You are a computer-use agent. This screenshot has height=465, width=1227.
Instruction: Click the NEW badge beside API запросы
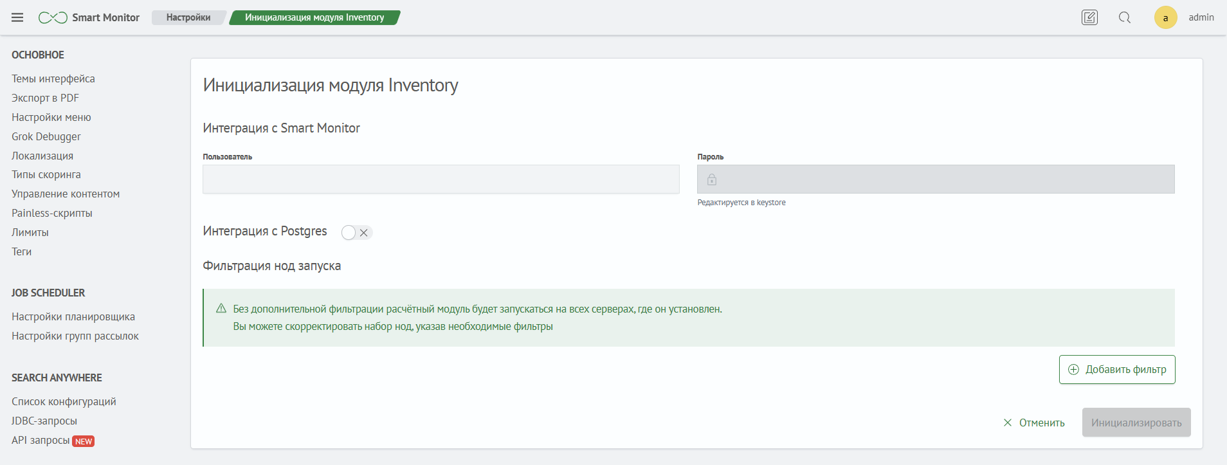84,441
